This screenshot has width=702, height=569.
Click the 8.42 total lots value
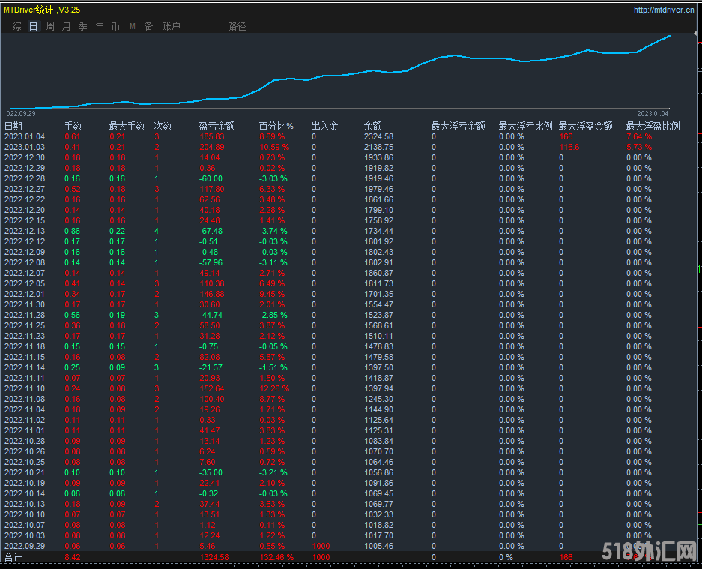72,557
